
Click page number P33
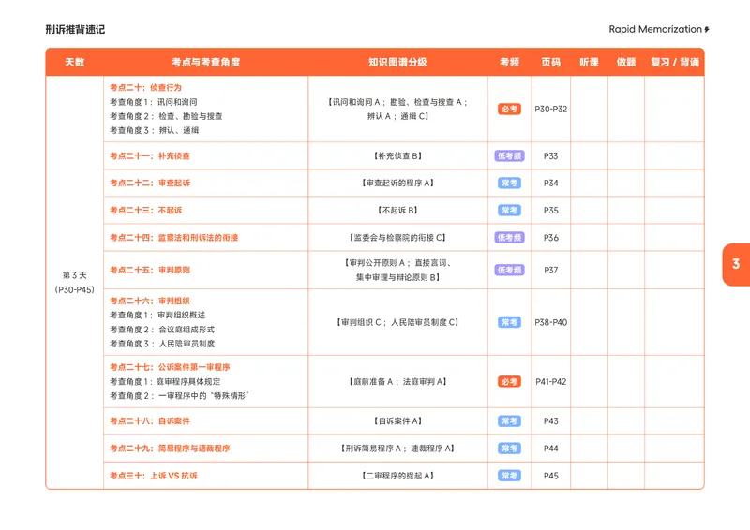tap(550, 155)
